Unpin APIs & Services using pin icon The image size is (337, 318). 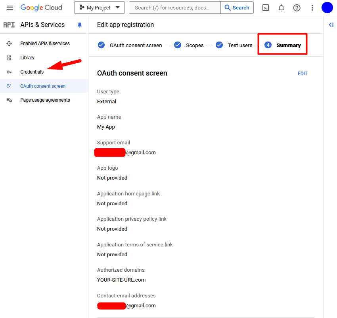(80, 25)
